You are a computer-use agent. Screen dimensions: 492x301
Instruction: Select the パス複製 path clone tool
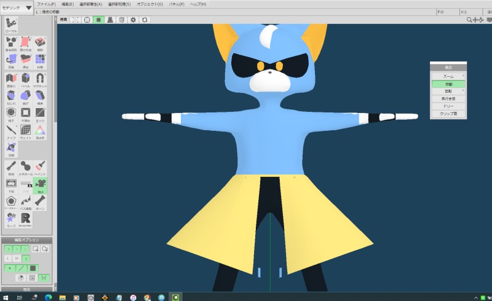[x=25, y=203]
